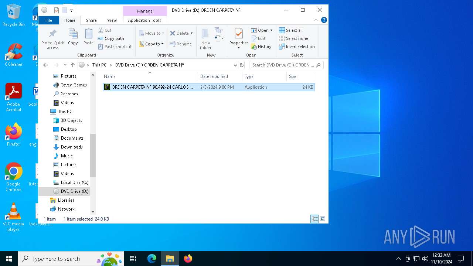Go back in Explorer navigation
The width and height of the screenshot is (473, 266).
click(x=45, y=65)
